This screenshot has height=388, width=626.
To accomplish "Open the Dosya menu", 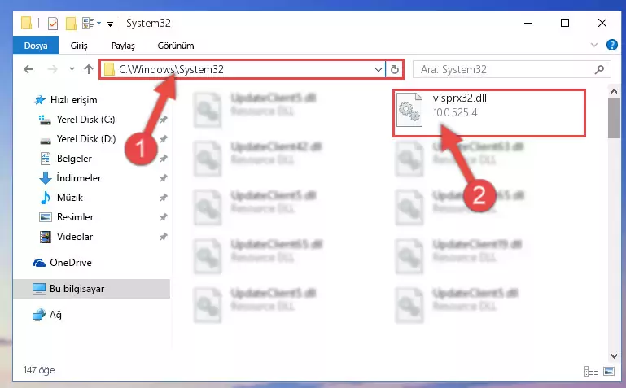I will pos(36,46).
